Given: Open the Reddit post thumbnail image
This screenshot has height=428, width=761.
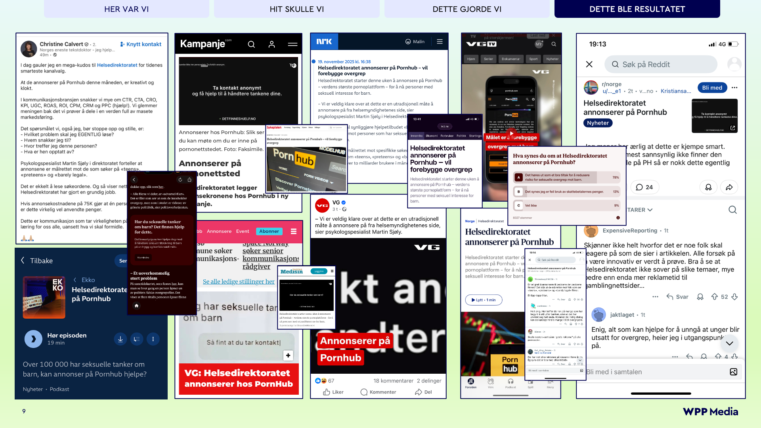Looking at the screenshot, I should [714, 116].
